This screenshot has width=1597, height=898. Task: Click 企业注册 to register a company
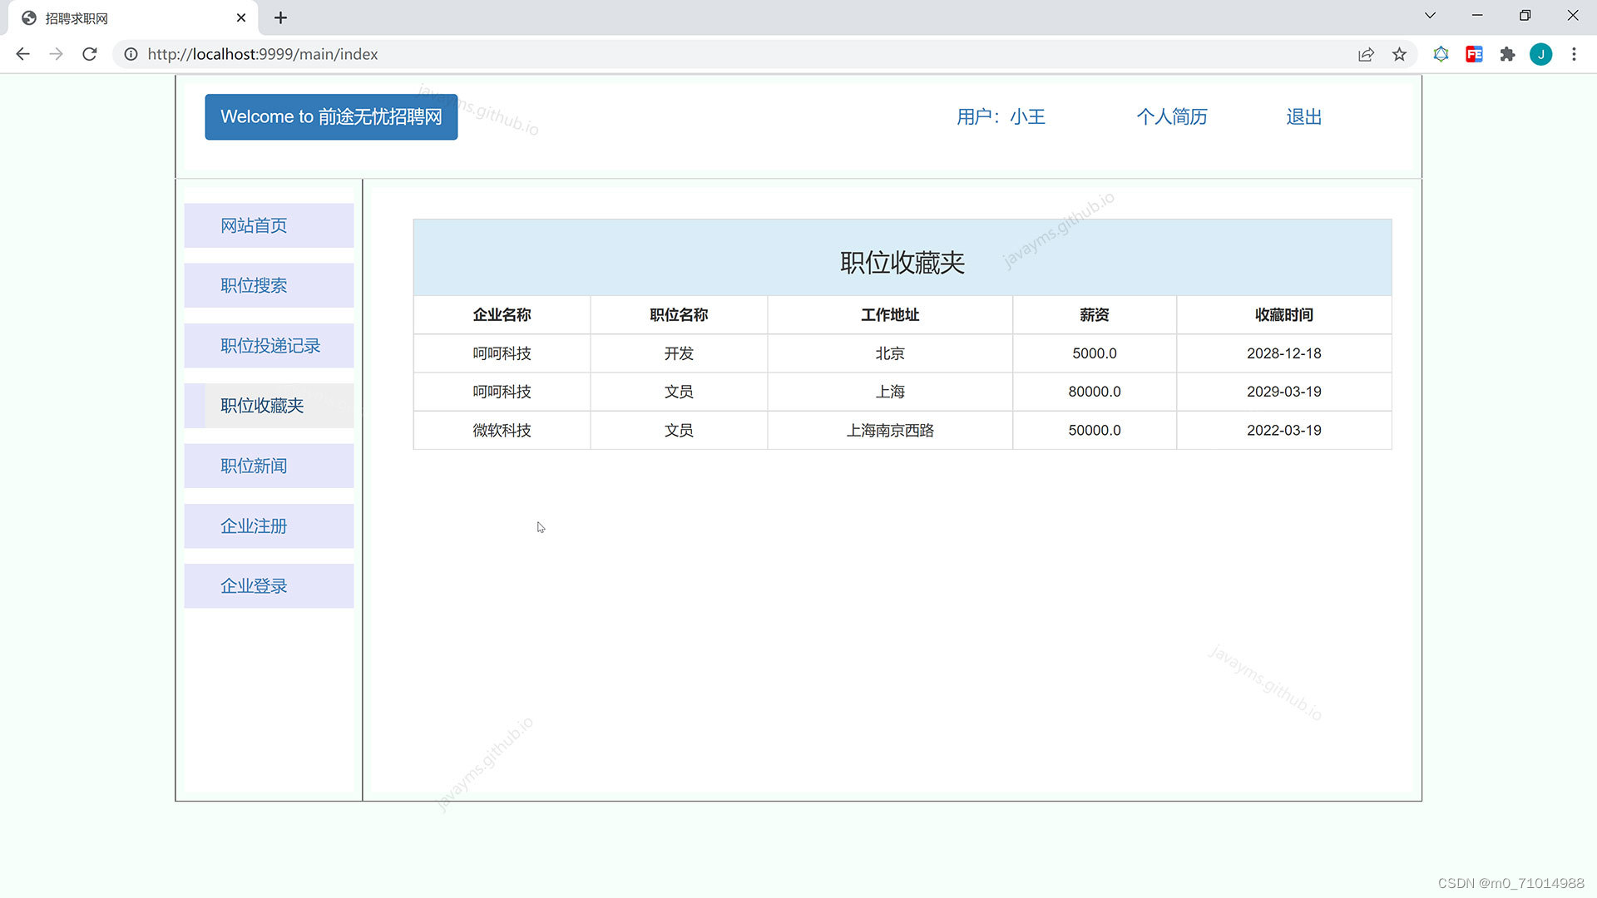pos(254,525)
